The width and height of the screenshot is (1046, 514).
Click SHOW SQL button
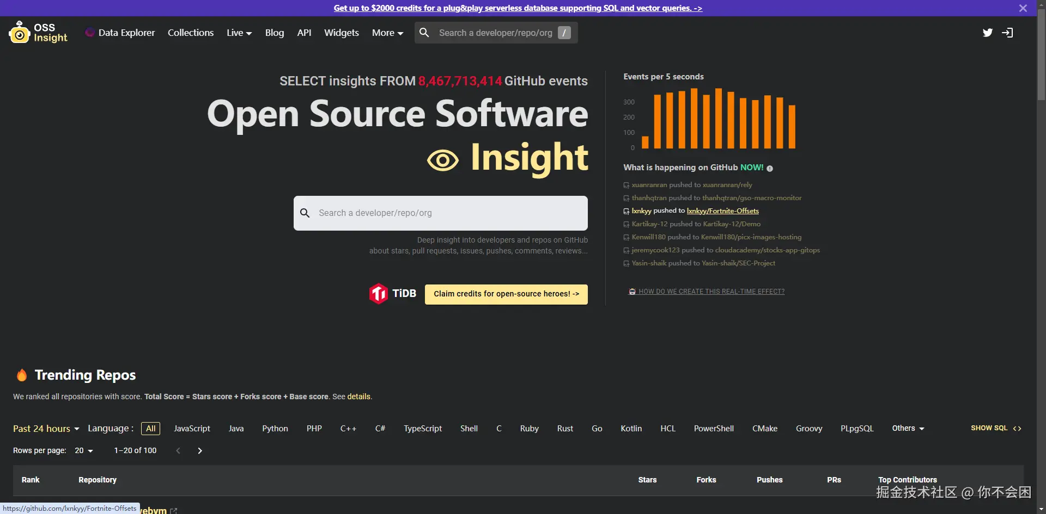996,429
